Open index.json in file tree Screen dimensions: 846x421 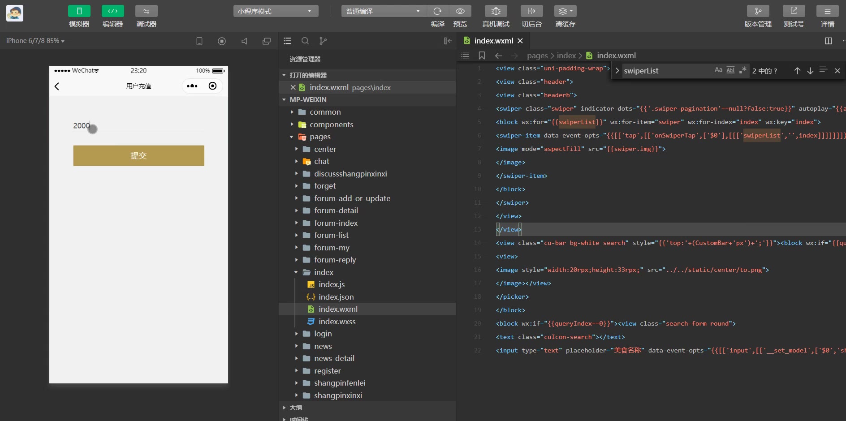point(367,297)
